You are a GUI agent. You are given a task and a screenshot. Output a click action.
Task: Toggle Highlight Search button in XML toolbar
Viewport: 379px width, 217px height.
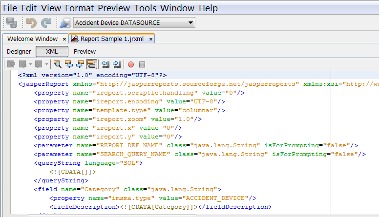[x=91, y=64]
